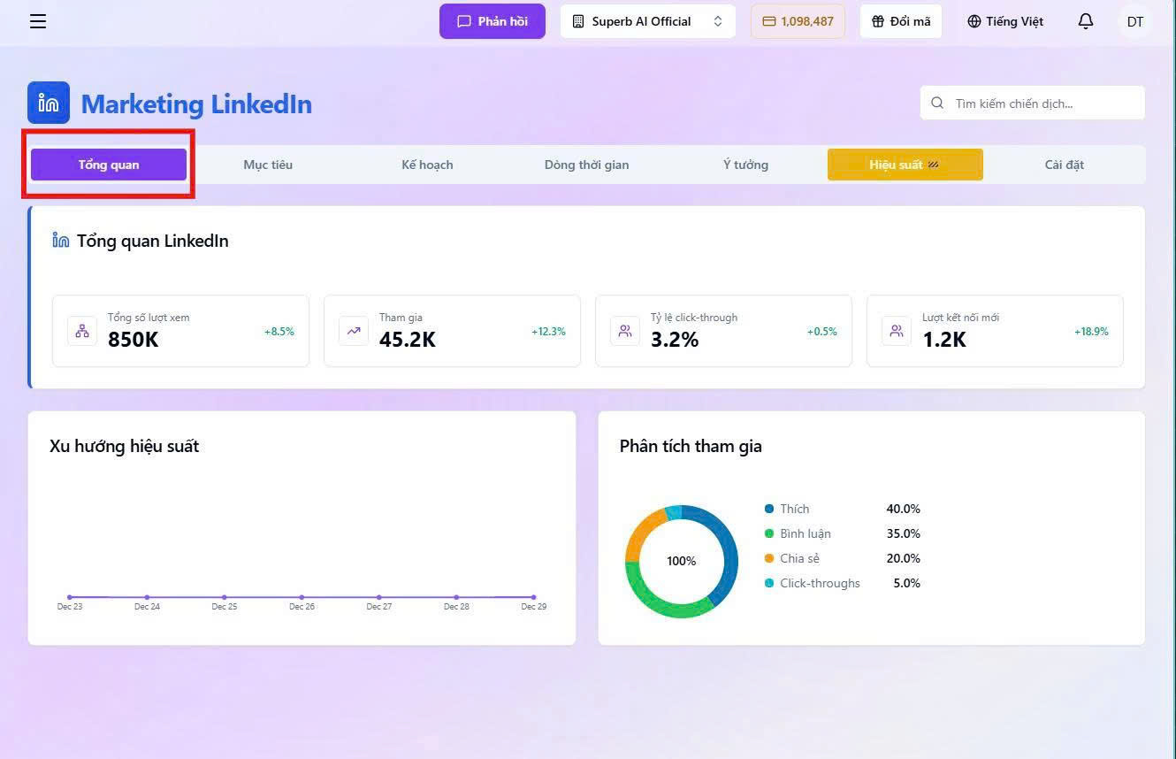Open the Tiếng Việt language selector
Viewport: 1176px width, 759px height.
point(1005,21)
